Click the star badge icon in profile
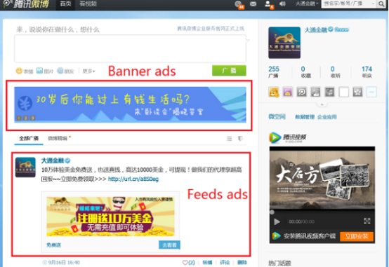Image resolution: width=389 pixels, height=267 pixels. click(x=357, y=92)
